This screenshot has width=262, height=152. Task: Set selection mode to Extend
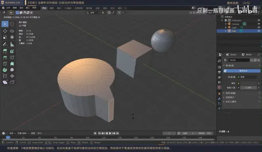point(21,13)
